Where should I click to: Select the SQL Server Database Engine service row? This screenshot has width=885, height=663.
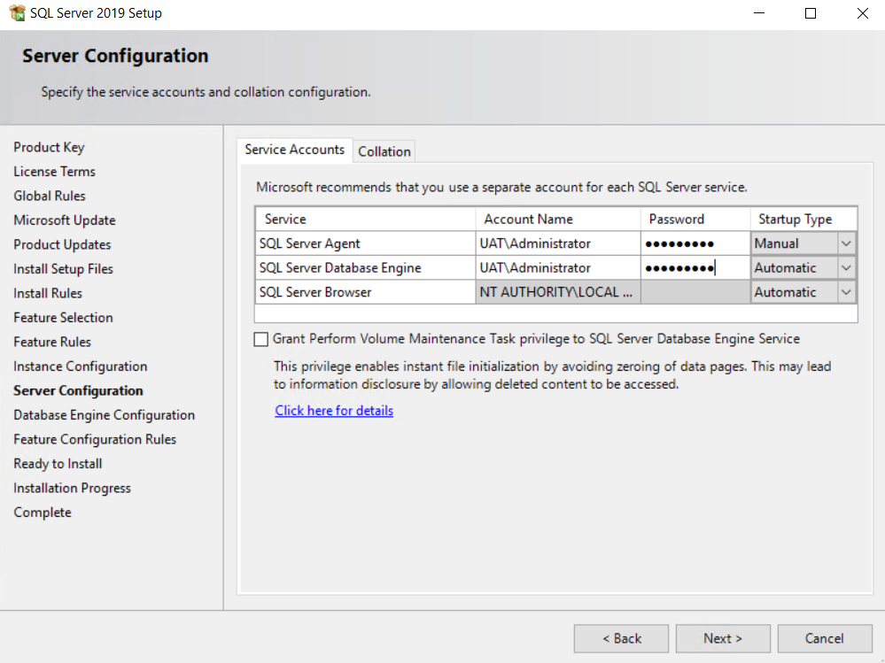point(365,268)
